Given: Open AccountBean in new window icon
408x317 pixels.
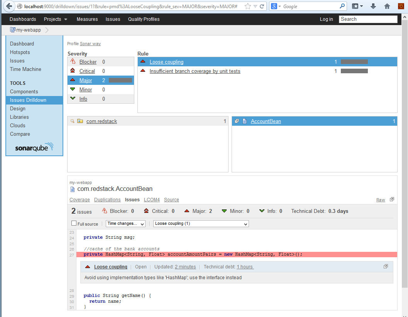Looking at the screenshot, I should [x=237, y=121].
